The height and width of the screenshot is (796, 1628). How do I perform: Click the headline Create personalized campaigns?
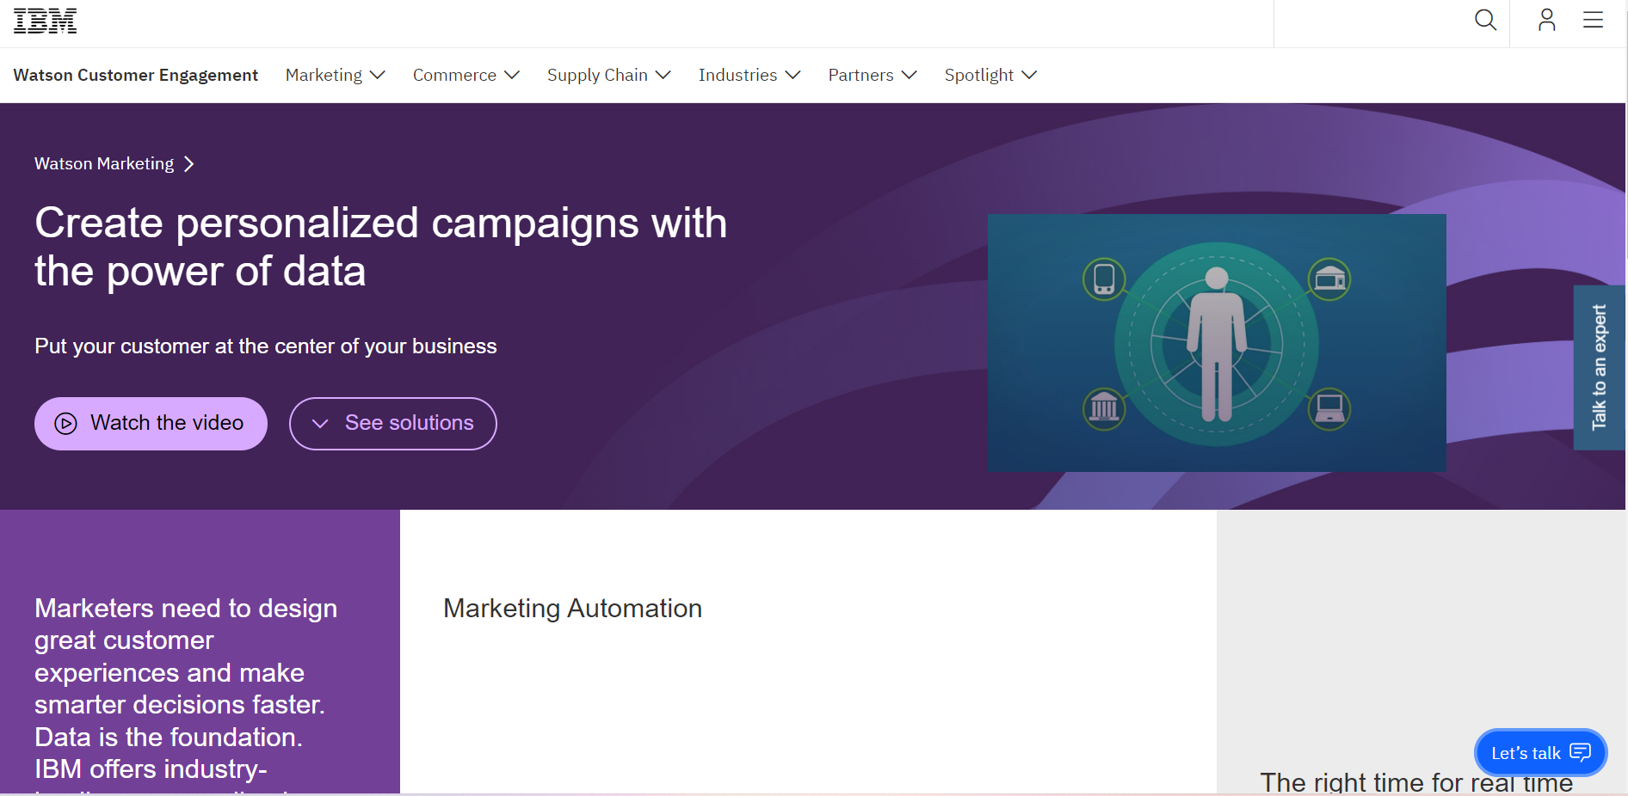(381, 247)
